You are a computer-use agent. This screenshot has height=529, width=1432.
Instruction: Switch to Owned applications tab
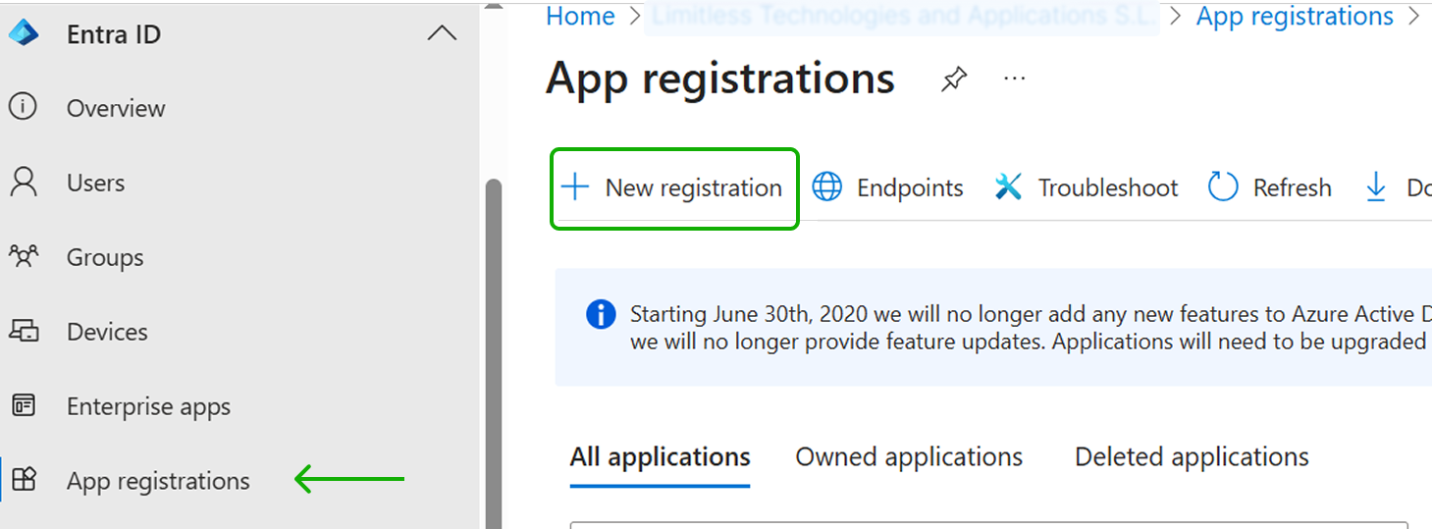(909, 457)
